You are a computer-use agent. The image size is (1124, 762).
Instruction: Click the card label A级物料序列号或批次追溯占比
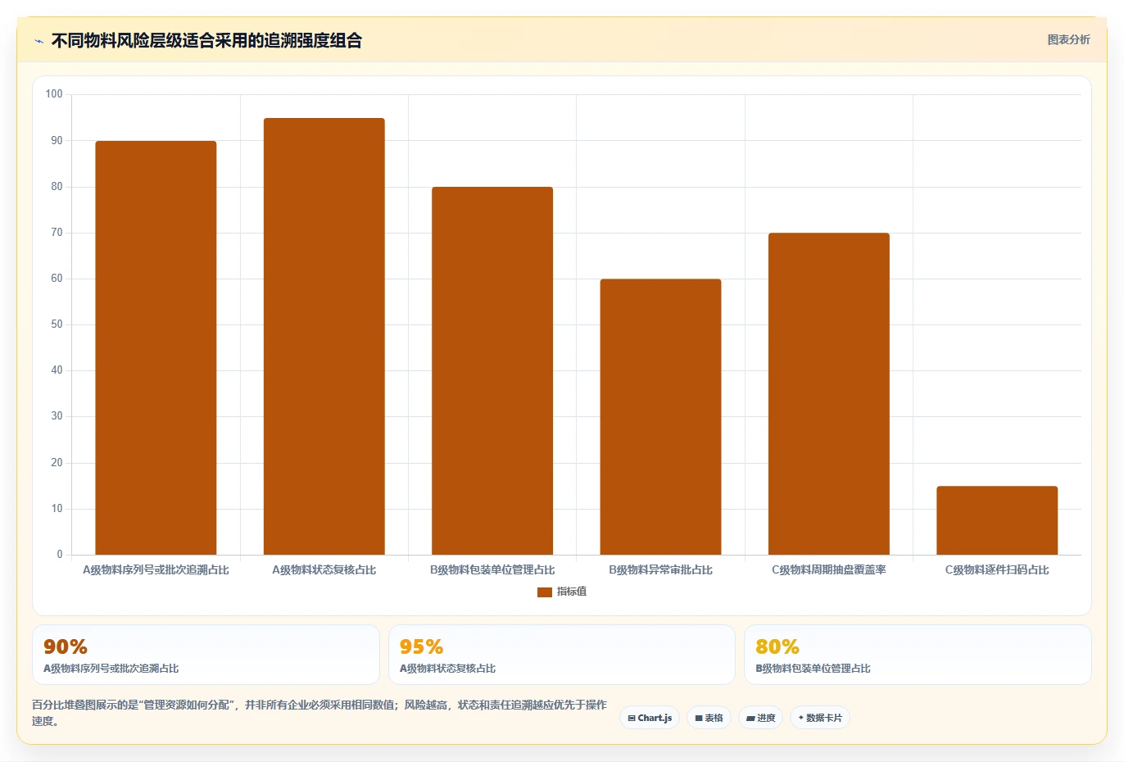pos(111,669)
